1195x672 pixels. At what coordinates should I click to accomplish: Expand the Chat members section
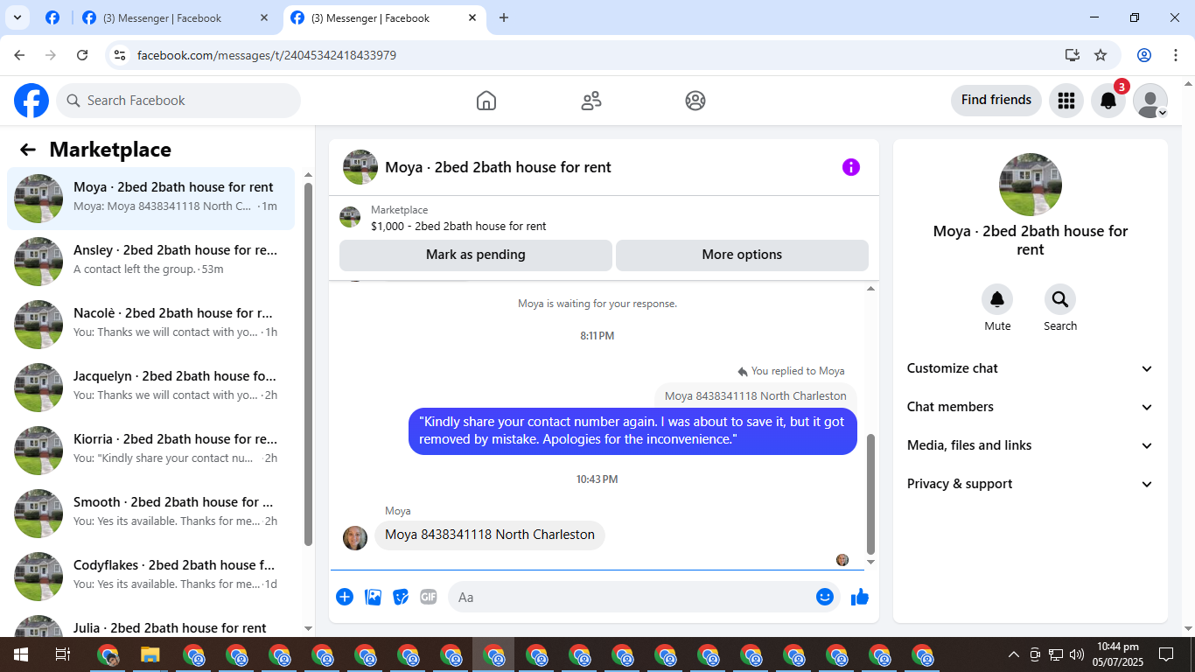(x=1031, y=407)
